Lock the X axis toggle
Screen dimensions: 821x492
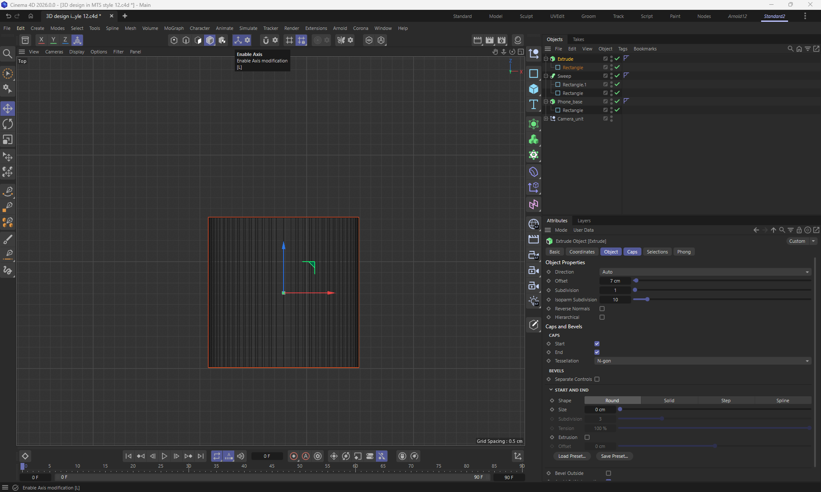click(41, 40)
